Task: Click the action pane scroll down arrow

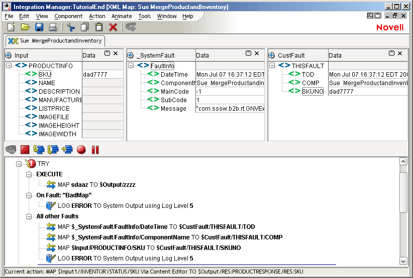Action: click(x=403, y=260)
